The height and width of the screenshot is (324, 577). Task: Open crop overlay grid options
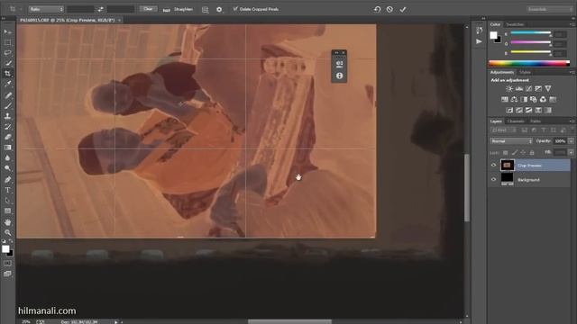pos(206,10)
